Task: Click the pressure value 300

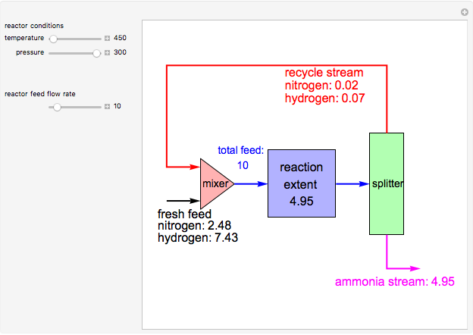Action: pos(120,53)
